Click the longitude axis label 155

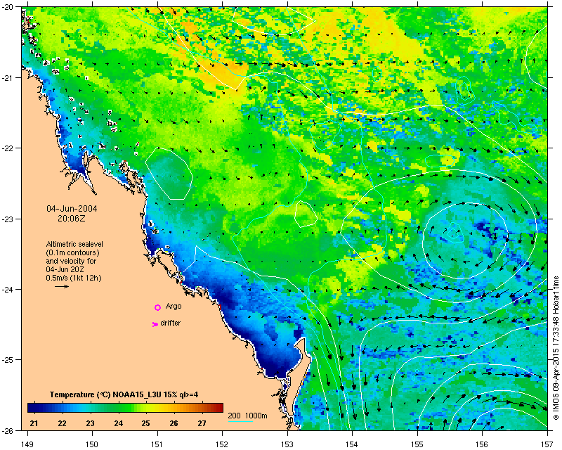(x=417, y=444)
